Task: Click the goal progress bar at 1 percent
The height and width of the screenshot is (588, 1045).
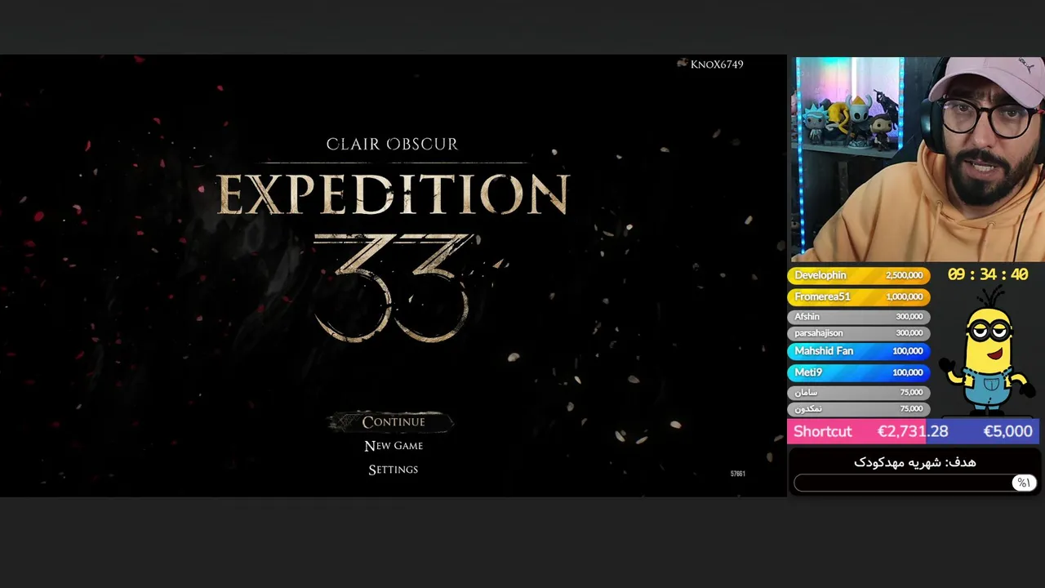Action: (914, 483)
